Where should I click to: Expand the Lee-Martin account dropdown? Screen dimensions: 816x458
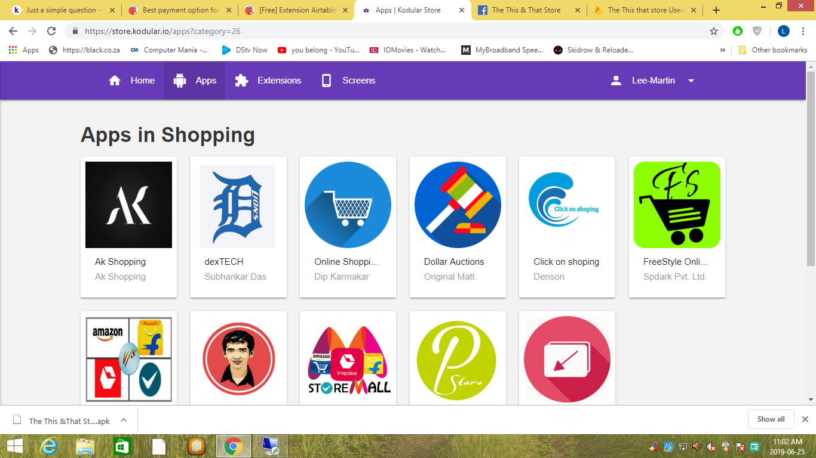(x=691, y=81)
